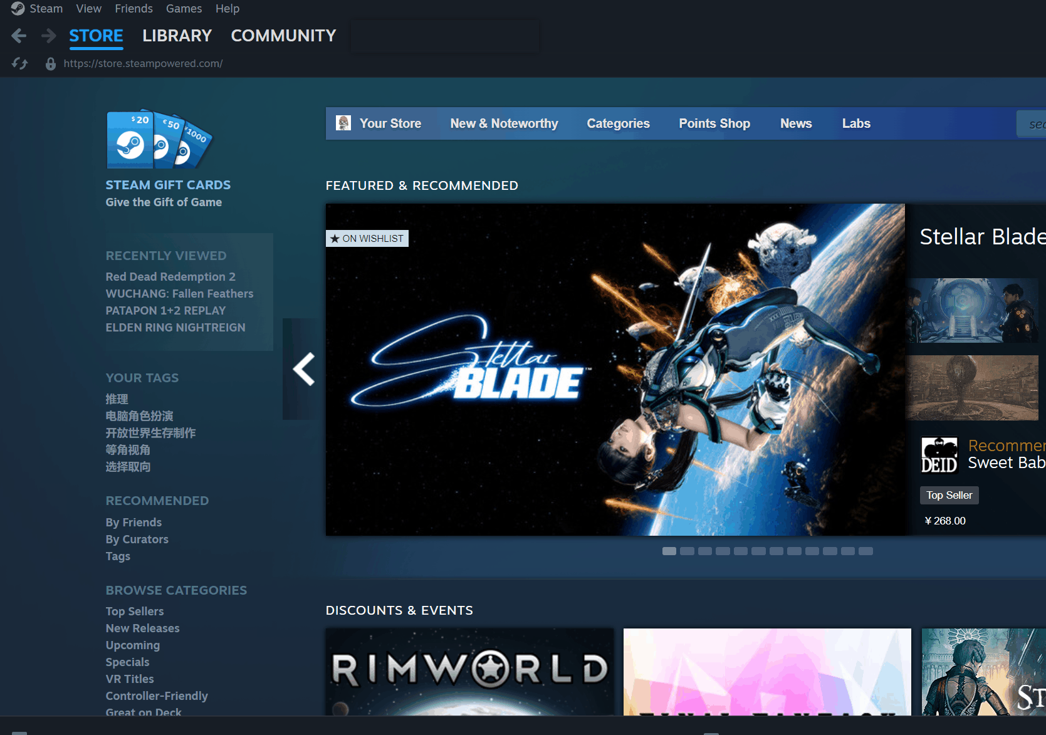Image resolution: width=1046 pixels, height=735 pixels.
Task: Open Red Dead Redemption 2 recently viewed link
Action: click(170, 276)
